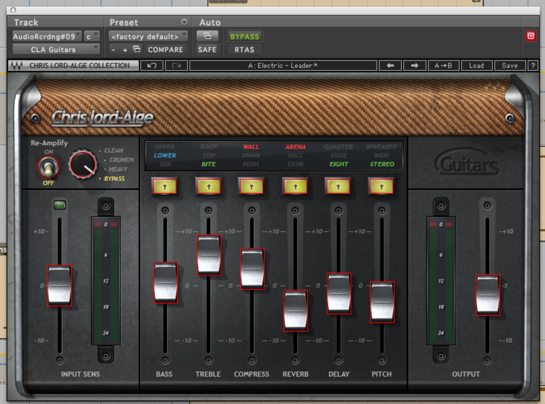
Task: Expand the CLA Guitars plugin selector
Action: [x=56, y=49]
